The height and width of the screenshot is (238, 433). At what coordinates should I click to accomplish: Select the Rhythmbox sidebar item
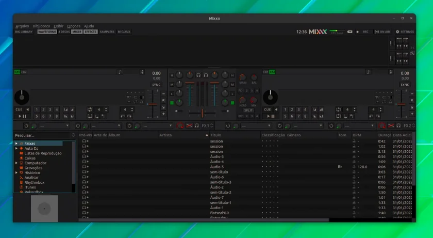[34, 182]
